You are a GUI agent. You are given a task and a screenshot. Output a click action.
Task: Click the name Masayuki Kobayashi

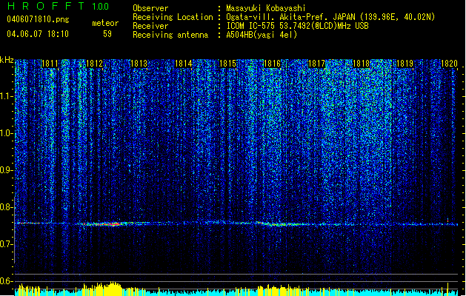[x=266, y=8]
